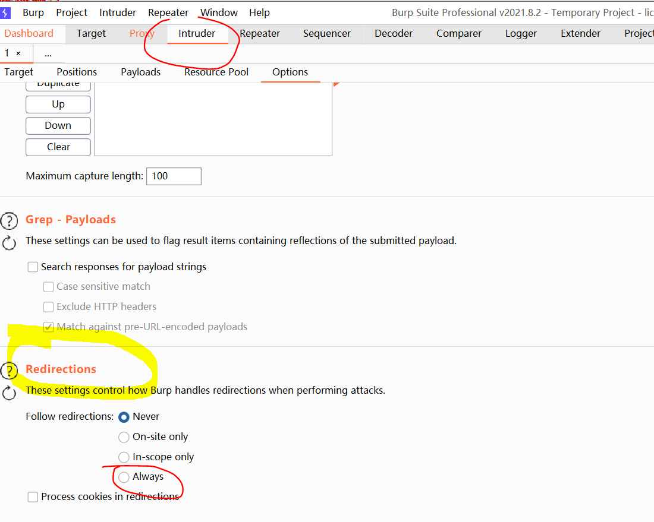
Task: Open help for Grep - Payloads section
Action: (9, 222)
